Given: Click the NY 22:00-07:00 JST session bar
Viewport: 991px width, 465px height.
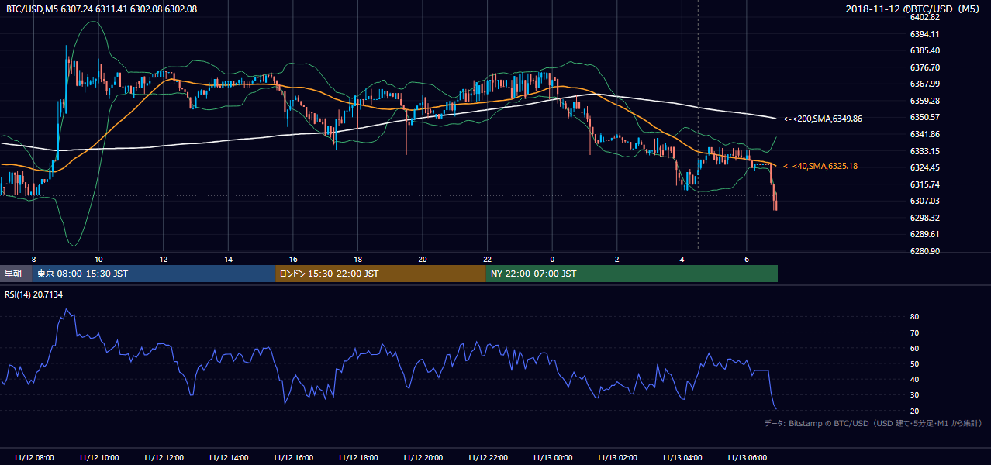Looking at the screenshot, I should (632, 274).
